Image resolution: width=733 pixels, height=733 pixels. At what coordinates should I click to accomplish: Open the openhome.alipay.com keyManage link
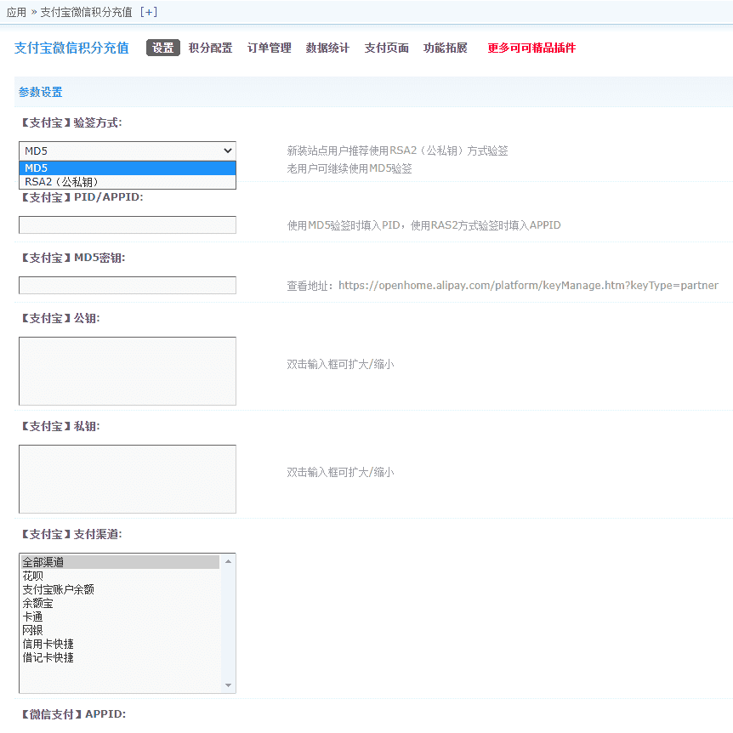[528, 285]
